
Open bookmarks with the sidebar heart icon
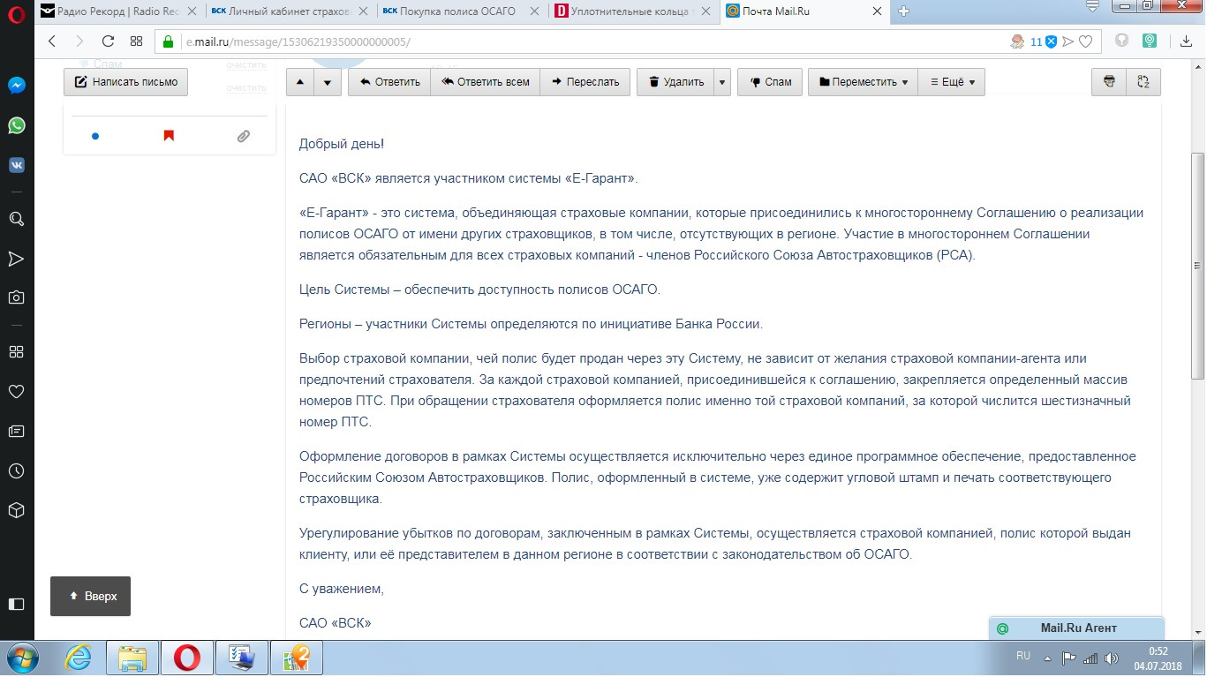tap(16, 391)
